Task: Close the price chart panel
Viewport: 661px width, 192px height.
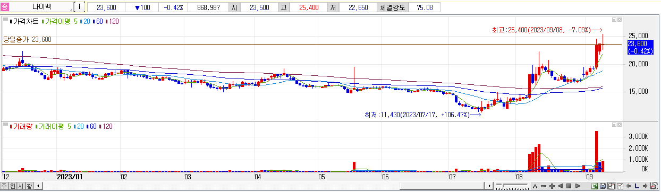Action: click(619, 20)
